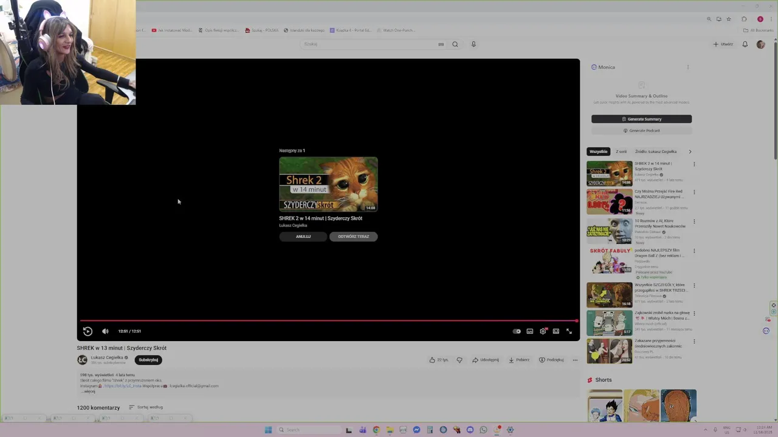This screenshot has height=437, width=778.
Task: Open the Windows Start menu
Action: pyautogui.click(x=268, y=430)
